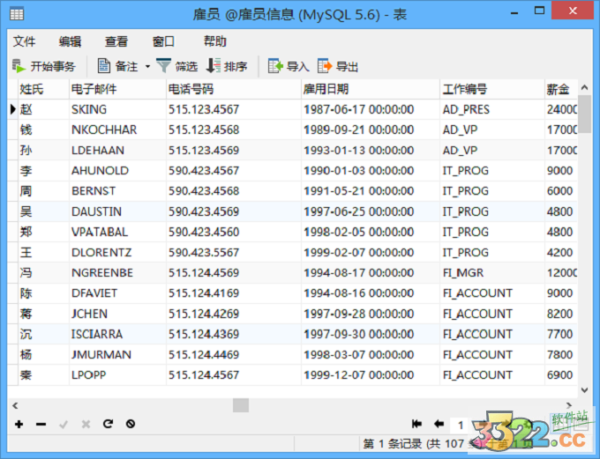Viewport: 600px width, 459px height.
Task: Click the stop (circle-slash) icon
Action: tap(131, 424)
